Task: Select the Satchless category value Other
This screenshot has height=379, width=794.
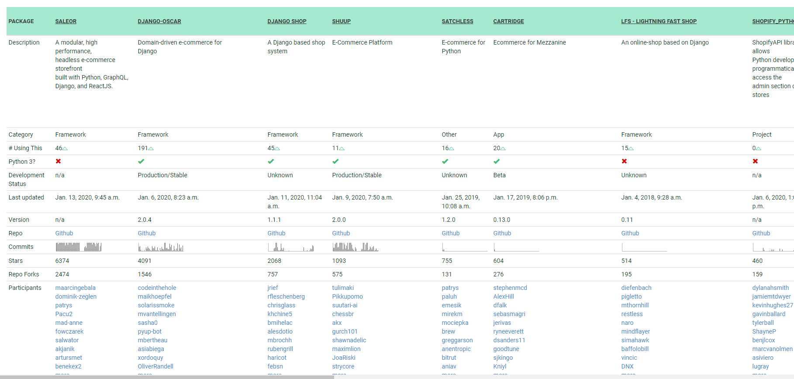Action: 449,134
